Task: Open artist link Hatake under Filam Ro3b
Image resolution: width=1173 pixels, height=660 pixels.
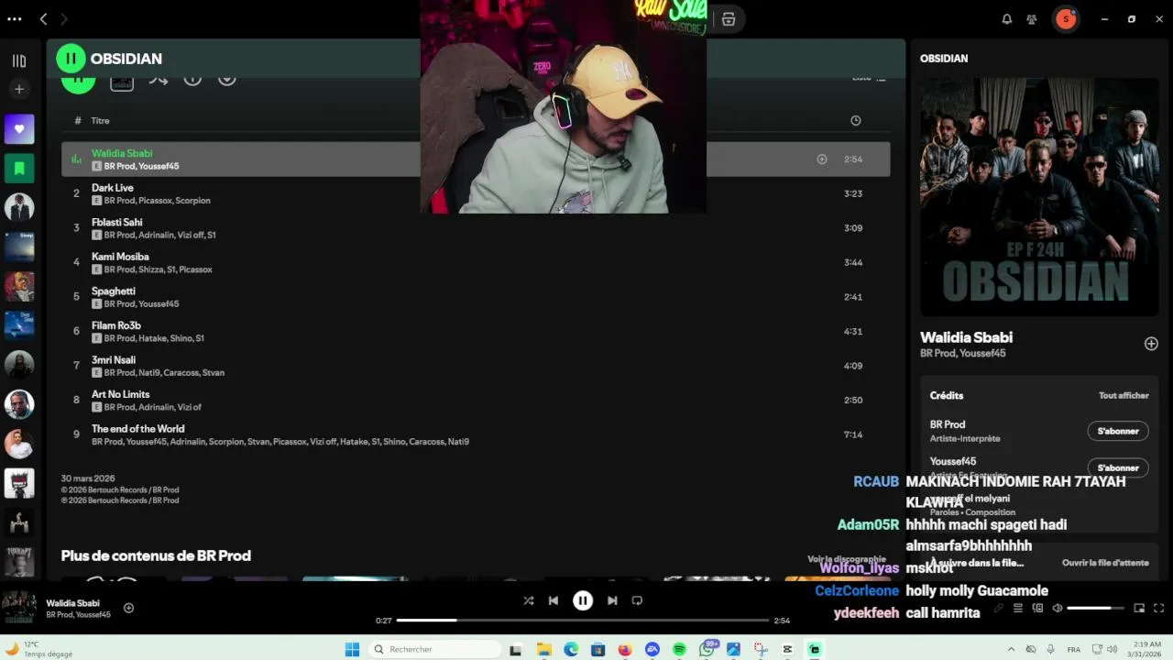Action: tap(151, 339)
